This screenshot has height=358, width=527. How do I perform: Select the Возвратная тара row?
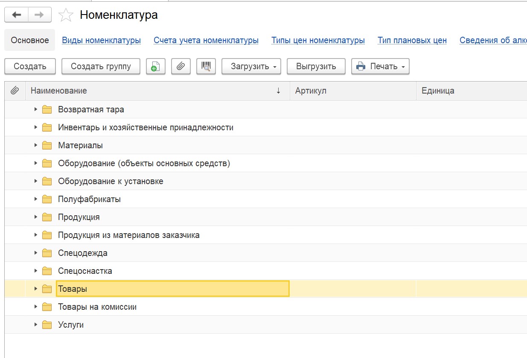point(266,109)
